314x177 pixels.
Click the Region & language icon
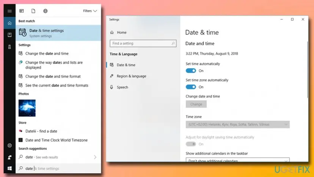coord(112,76)
